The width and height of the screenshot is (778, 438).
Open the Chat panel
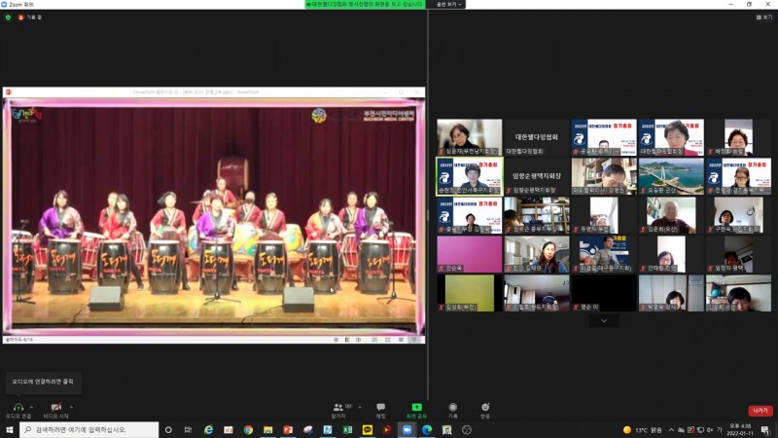[x=380, y=407]
